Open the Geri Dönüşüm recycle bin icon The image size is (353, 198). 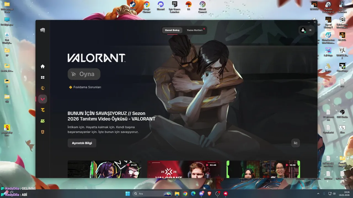tap(7, 38)
